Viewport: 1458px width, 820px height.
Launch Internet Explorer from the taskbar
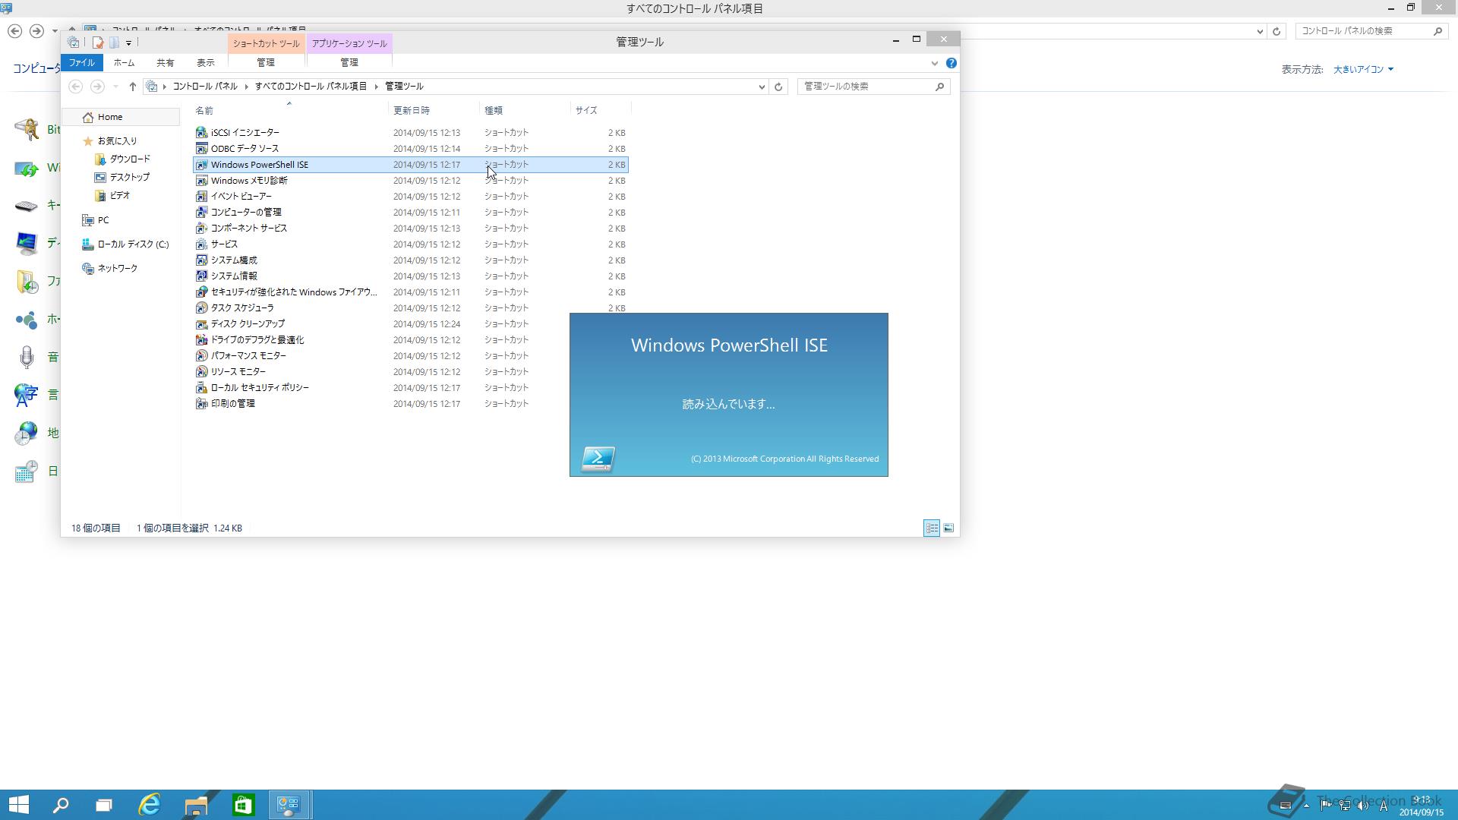150,805
